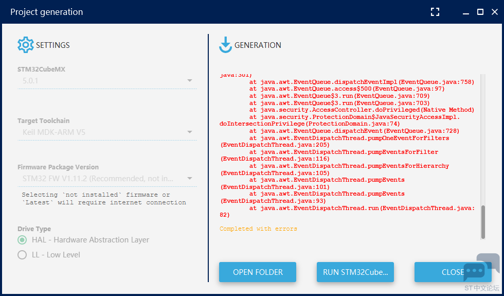
Task: Click log line 'EventQueue$3.run(EventQueue.java:709)'
Action: tap(340, 96)
